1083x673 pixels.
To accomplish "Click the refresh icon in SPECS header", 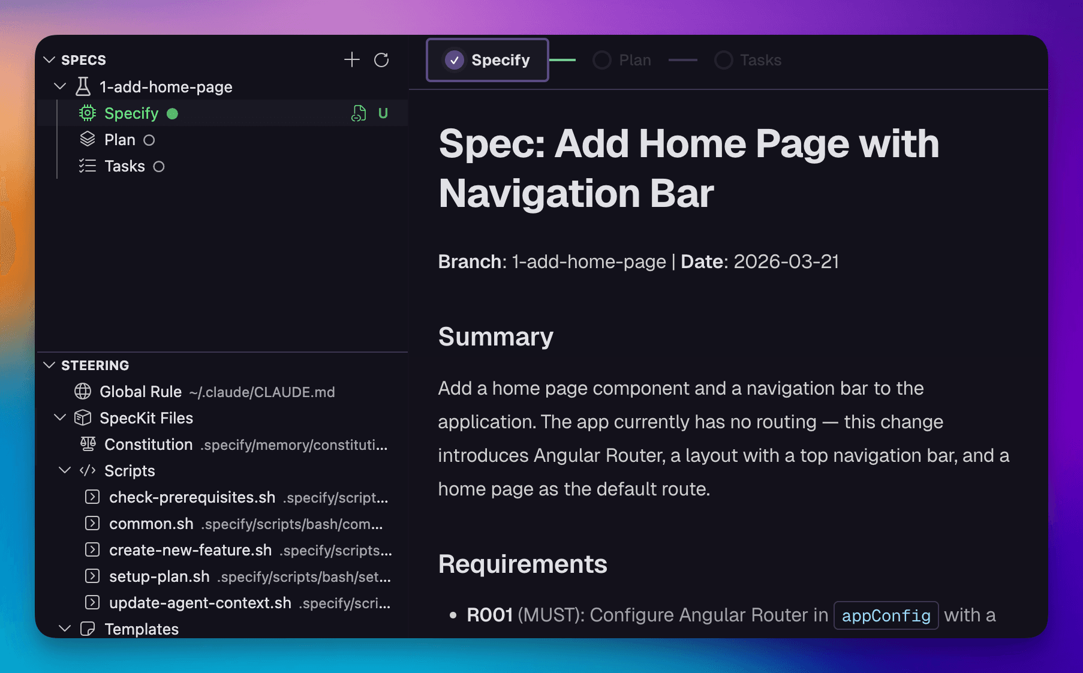I will (381, 60).
